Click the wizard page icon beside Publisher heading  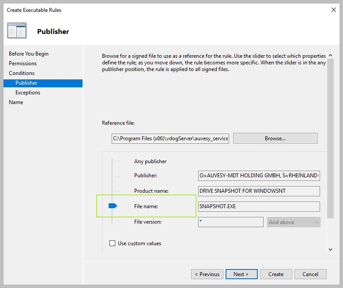tap(17, 31)
